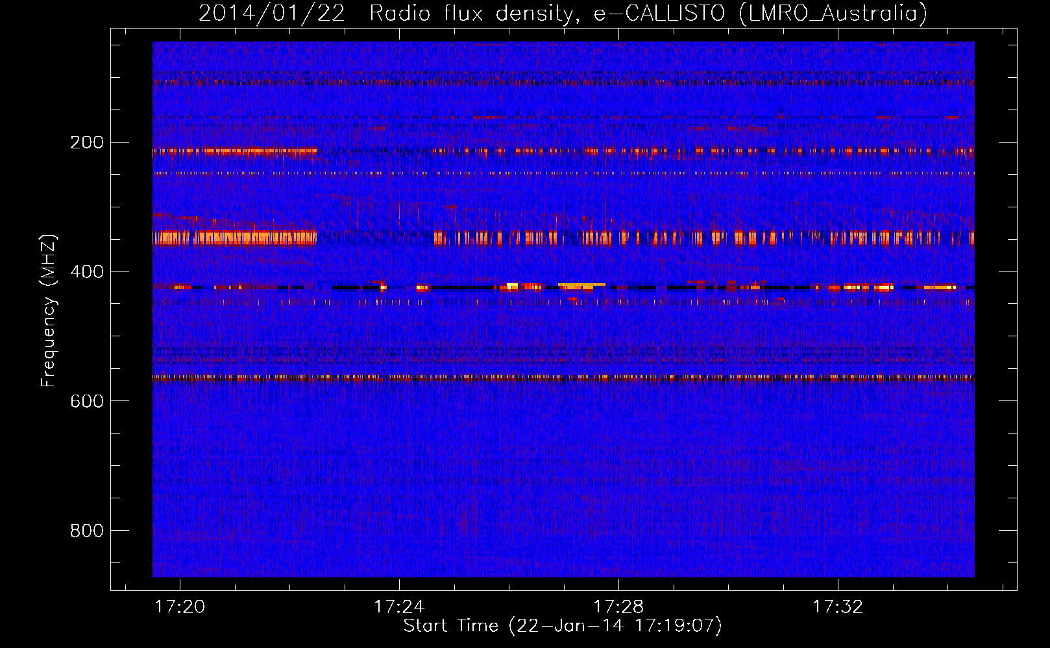The width and height of the screenshot is (1050, 648).
Task: Click the 200 frequency tick label
Action: click(x=87, y=143)
